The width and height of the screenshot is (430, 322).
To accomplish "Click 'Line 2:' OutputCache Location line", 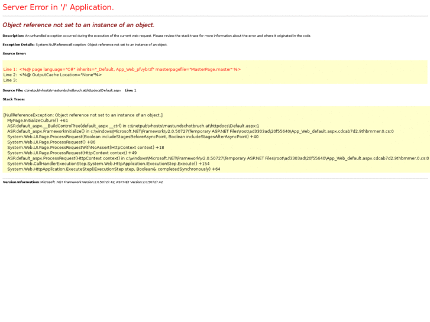I will point(53,75).
